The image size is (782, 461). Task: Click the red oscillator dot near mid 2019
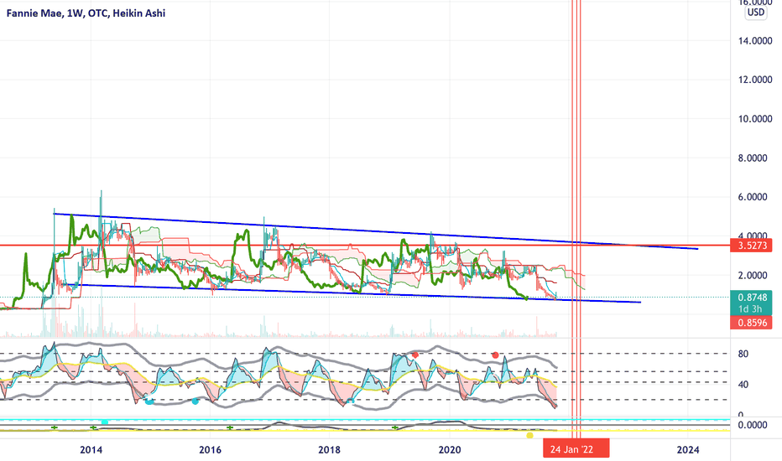tap(415, 355)
